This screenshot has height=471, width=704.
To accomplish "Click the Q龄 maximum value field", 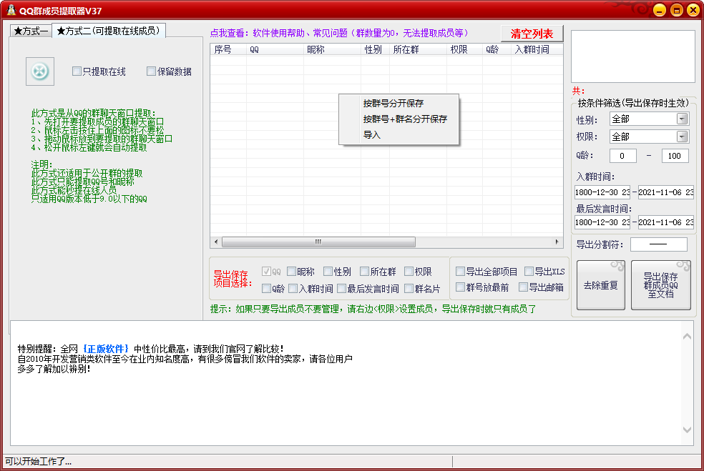I will (675, 156).
